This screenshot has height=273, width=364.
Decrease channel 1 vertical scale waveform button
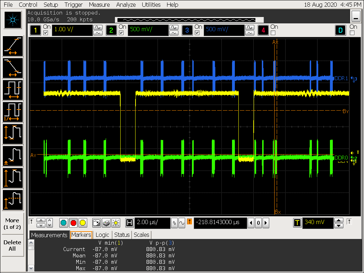[x=98, y=33]
